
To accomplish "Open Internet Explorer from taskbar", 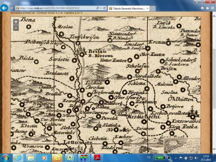I will pos(18,158).
